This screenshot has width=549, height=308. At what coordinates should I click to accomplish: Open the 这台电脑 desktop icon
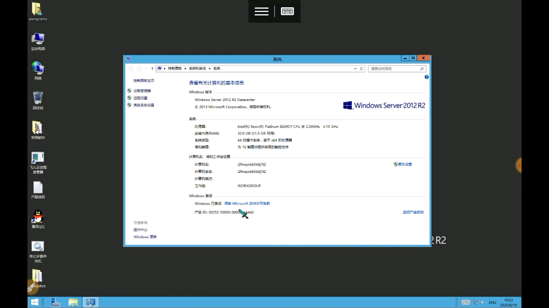(x=38, y=41)
